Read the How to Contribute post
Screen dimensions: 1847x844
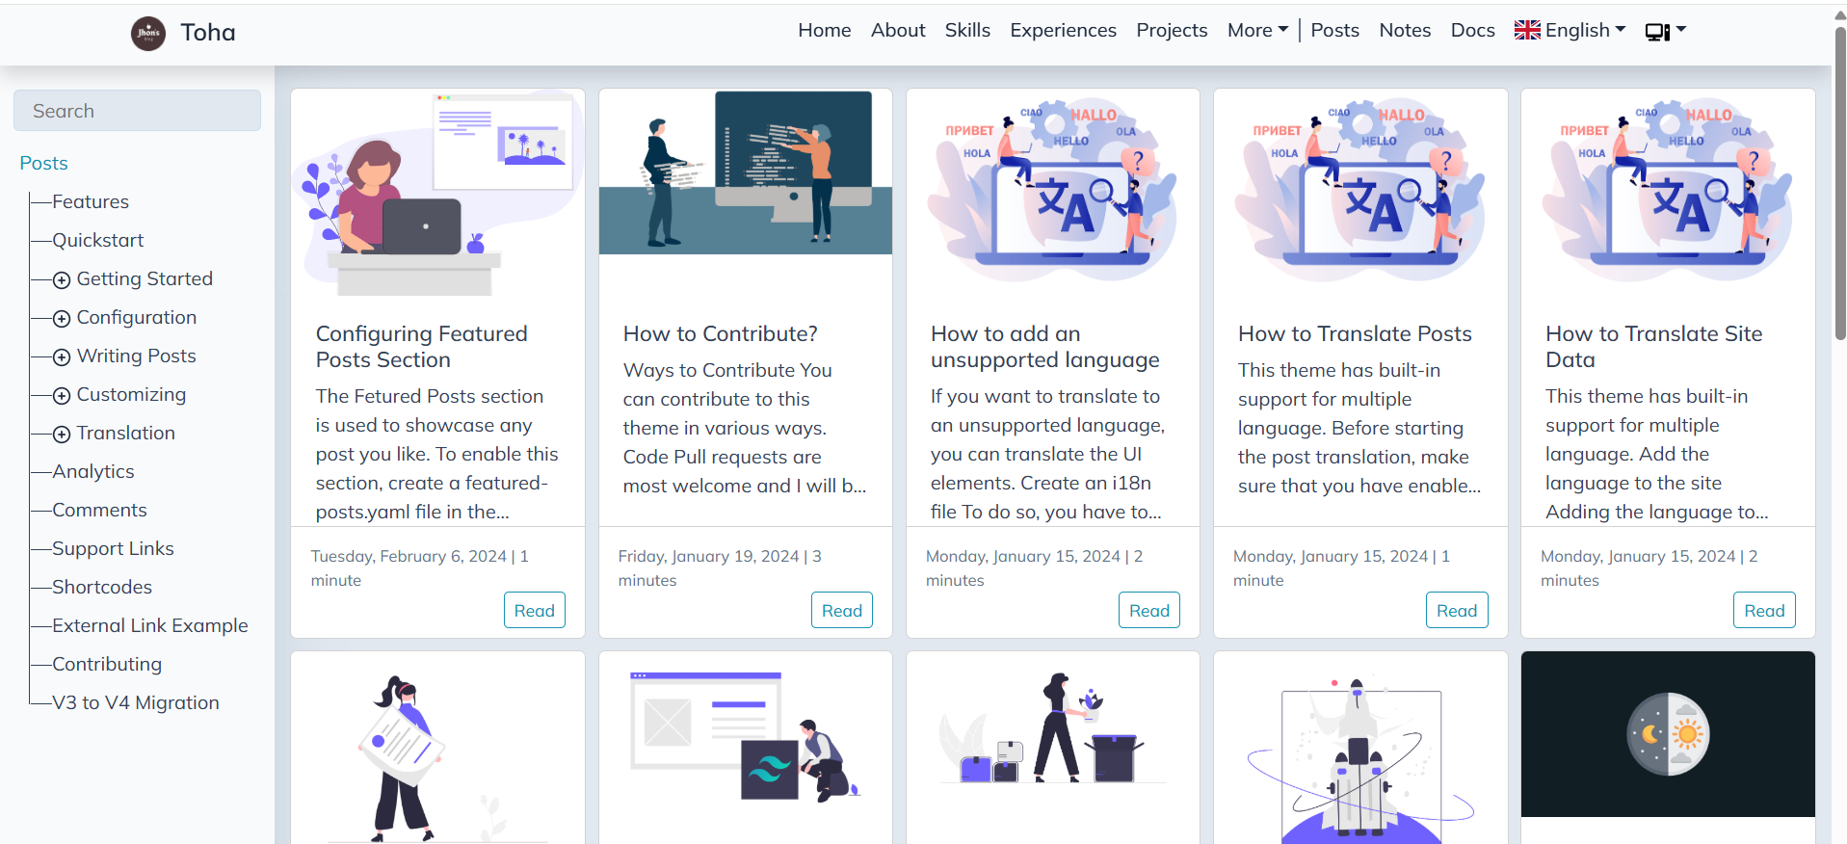coord(841,610)
